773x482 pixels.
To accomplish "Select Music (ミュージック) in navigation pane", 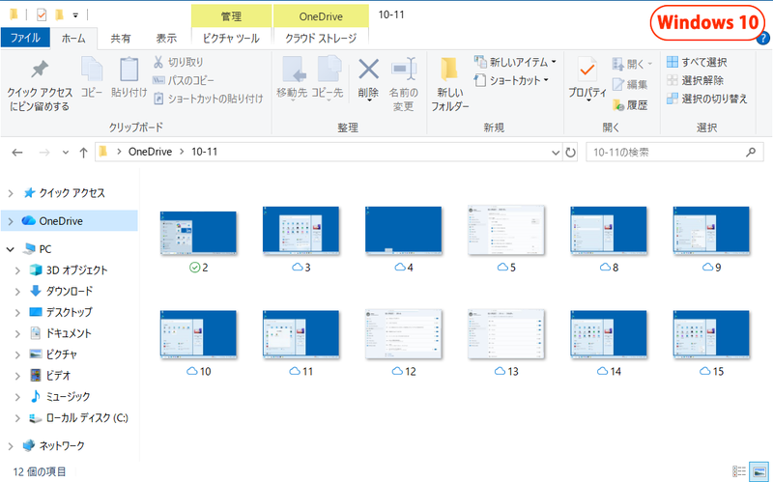I will 68,397.
